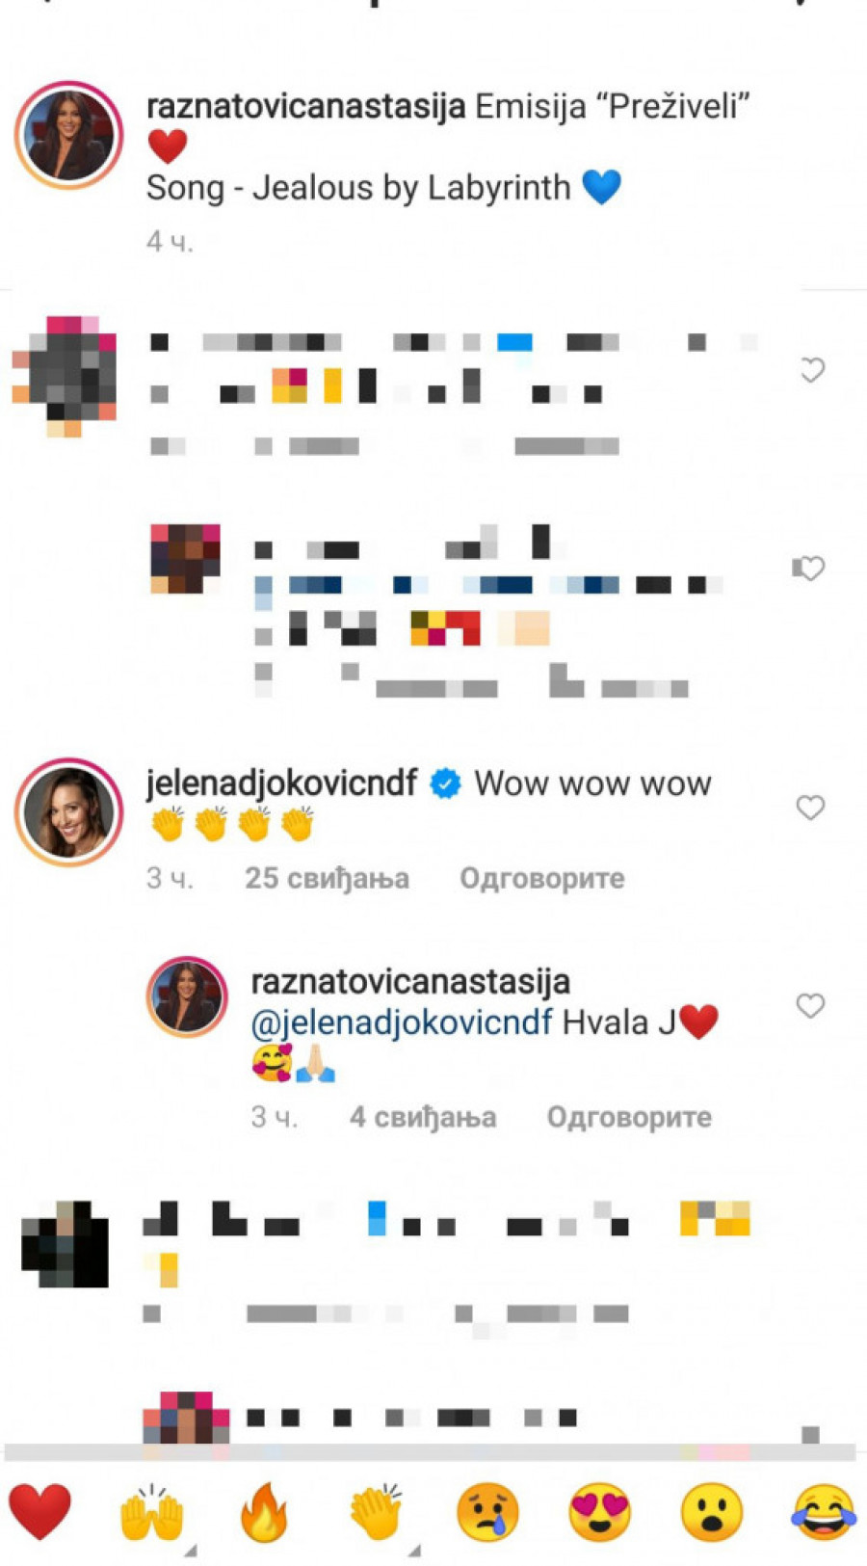This screenshot has width=867, height=1566.
Task: Tap the crying face reaction emoji
Action: click(487, 1512)
